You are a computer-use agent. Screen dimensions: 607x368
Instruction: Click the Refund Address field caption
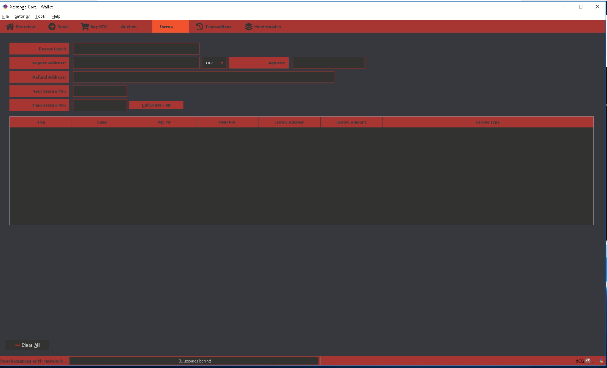(x=39, y=77)
